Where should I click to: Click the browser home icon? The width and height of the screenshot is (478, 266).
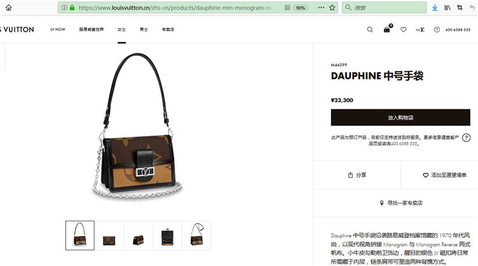point(9,8)
